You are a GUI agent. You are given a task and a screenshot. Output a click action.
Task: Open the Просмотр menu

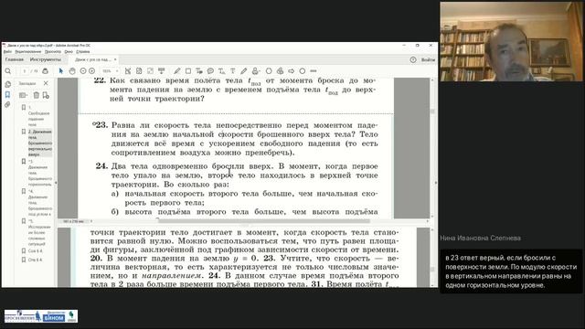click(x=53, y=51)
